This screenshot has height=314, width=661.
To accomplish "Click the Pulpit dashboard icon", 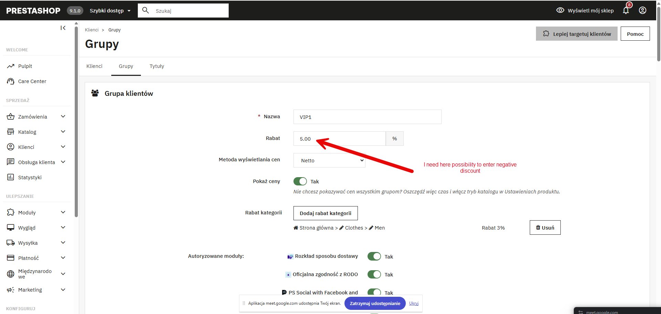I will pyautogui.click(x=11, y=66).
